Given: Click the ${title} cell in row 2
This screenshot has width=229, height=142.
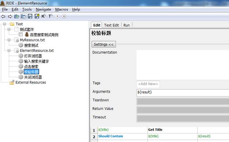Looking at the screenshot, I should click(x=172, y=136).
